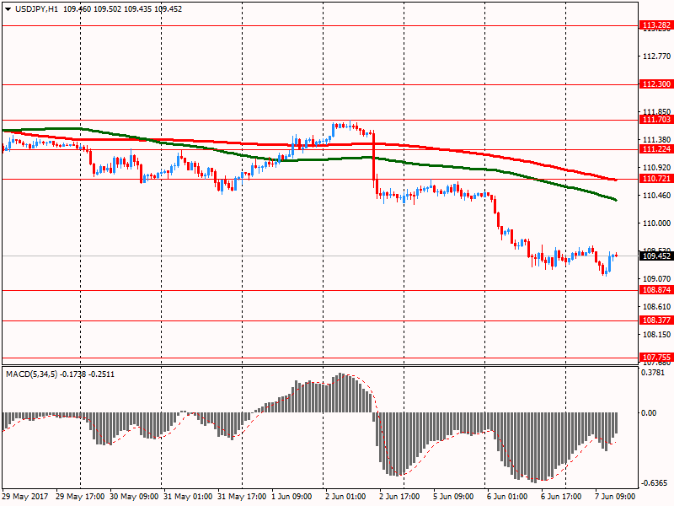Select the 108.377 support level label
This screenshot has width=674, height=506.
(x=656, y=320)
